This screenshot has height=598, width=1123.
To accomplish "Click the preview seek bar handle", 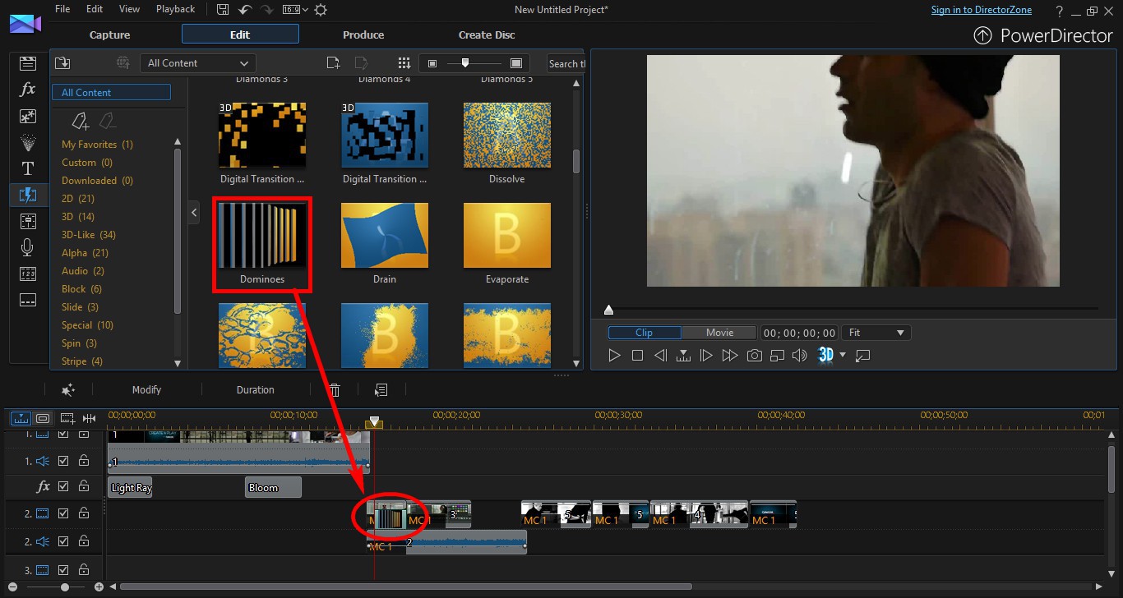I will point(608,310).
